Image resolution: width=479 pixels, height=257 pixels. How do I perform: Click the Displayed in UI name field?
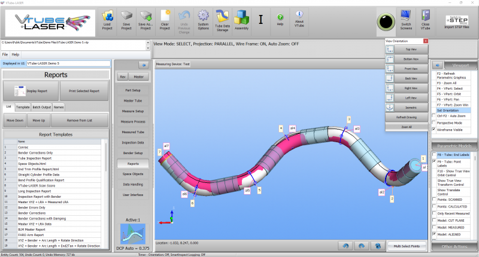[x=68, y=63]
